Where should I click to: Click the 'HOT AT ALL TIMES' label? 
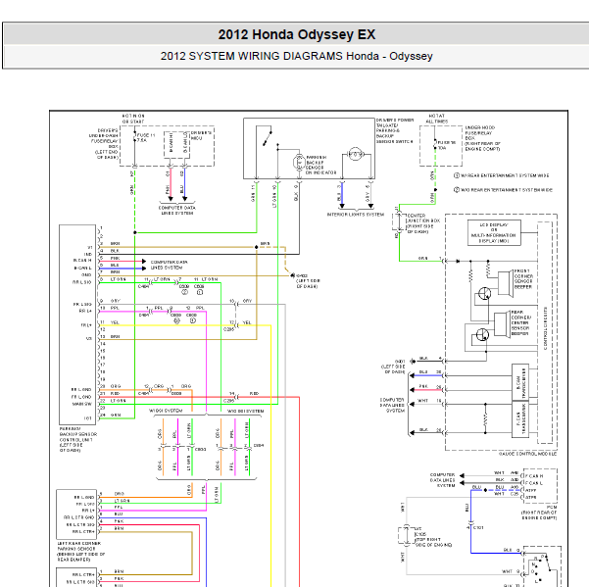point(436,119)
